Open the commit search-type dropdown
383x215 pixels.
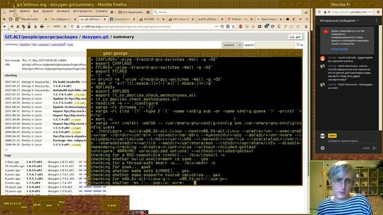(x=232, y=45)
